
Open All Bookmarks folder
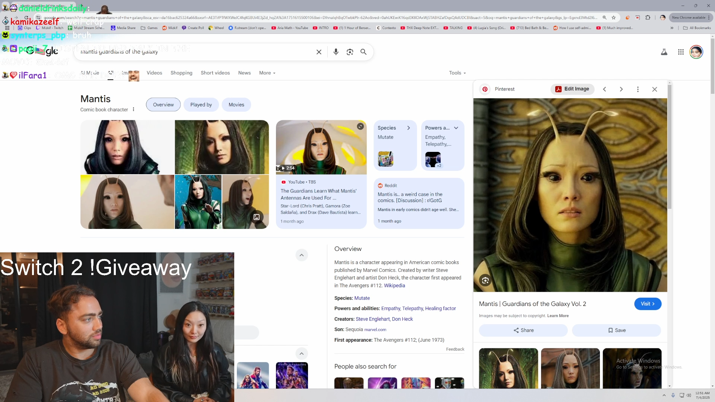(697, 28)
